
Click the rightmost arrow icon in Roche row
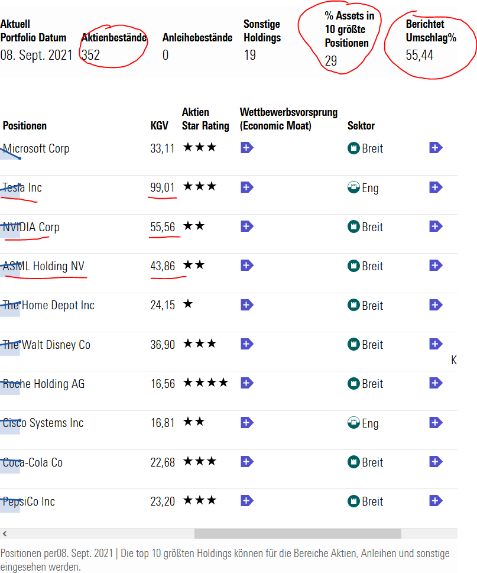(x=436, y=383)
